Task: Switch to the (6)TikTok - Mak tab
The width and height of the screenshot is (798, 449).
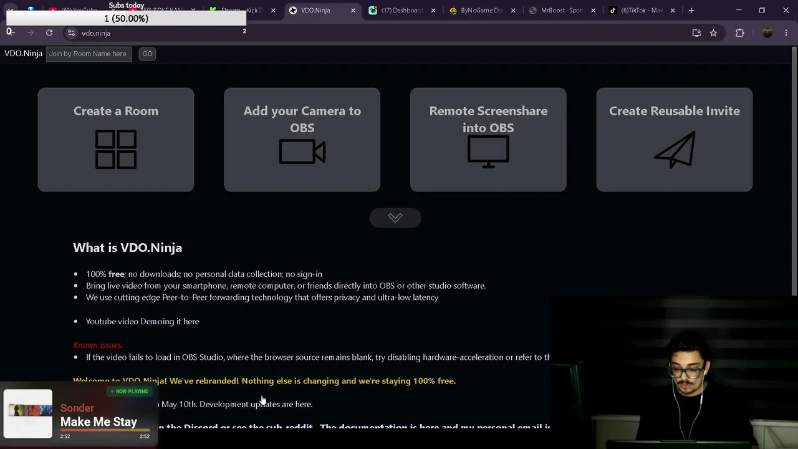Action: coord(642,11)
